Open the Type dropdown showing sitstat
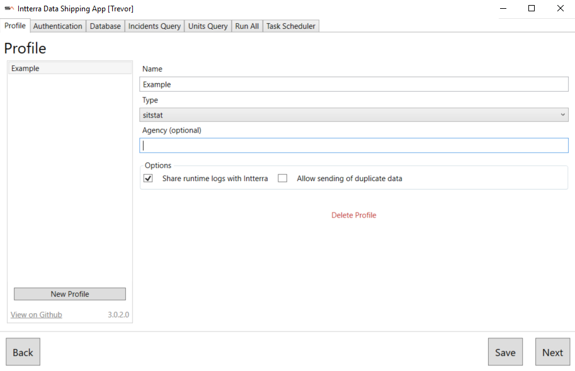Screen dimensions: 575x371 (x=354, y=114)
